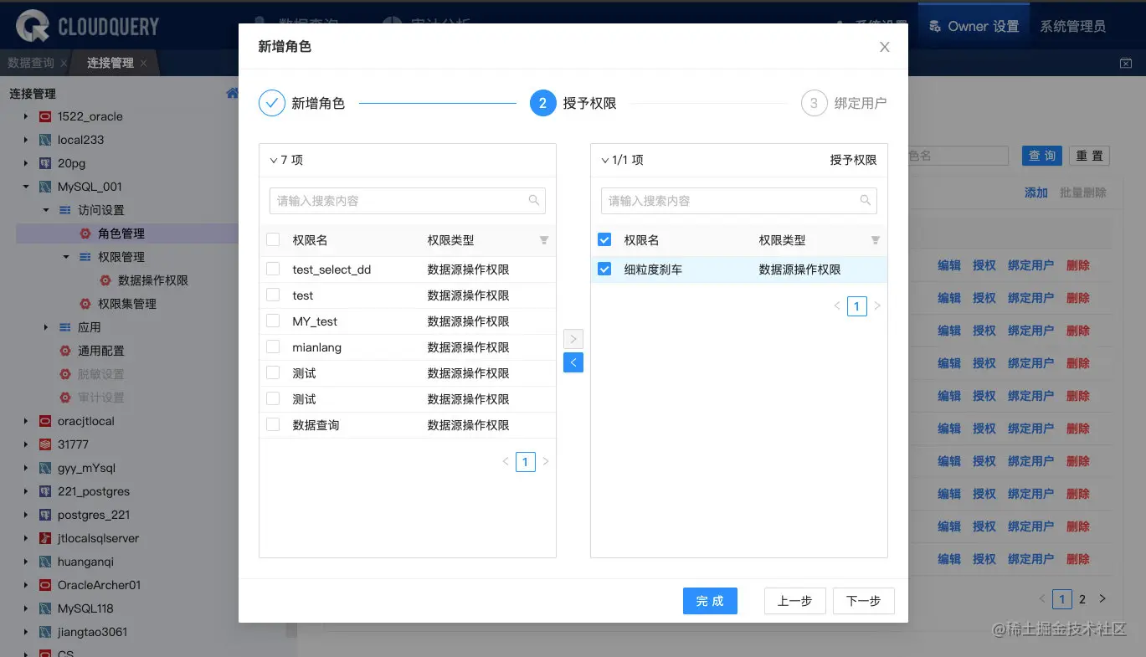Click the left transfer list search field
The image size is (1146, 657).
click(408, 201)
